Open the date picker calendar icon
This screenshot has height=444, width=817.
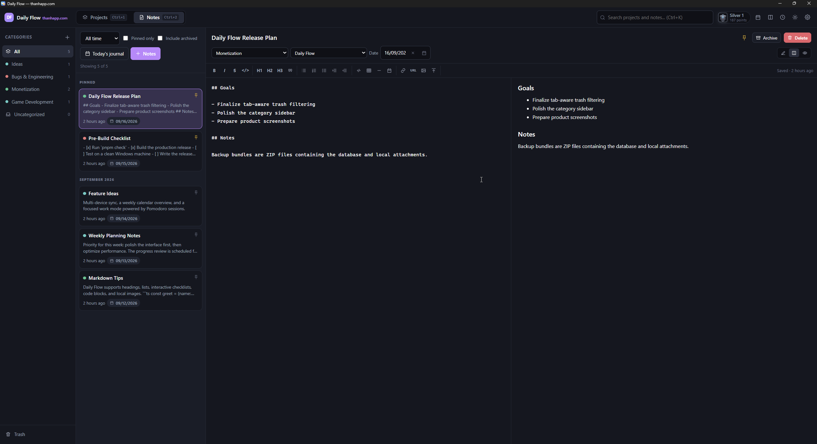coord(424,53)
